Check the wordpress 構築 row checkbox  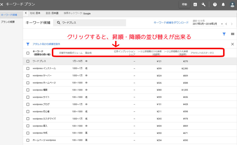(28, 90)
